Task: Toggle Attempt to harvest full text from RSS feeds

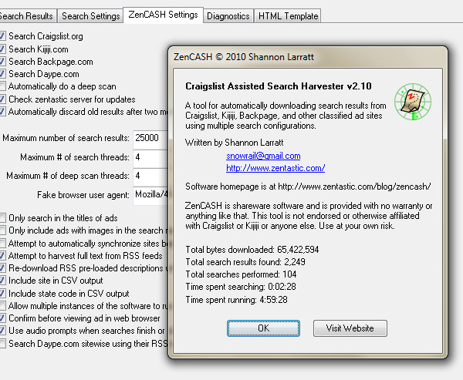Action: point(2,255)
